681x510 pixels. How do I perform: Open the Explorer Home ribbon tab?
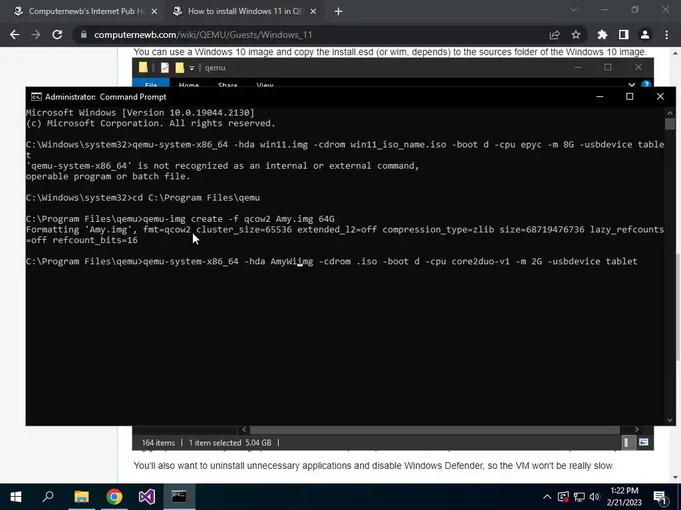(x=188, y=84)
